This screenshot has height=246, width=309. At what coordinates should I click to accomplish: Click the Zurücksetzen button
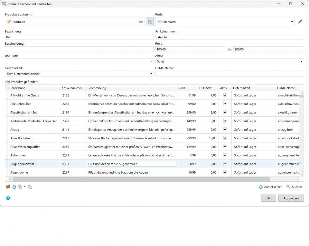coord(271,187)
